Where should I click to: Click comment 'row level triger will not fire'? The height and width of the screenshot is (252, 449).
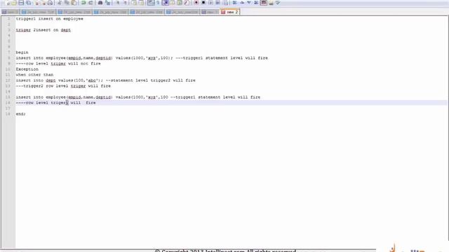(x=58, y=64)
